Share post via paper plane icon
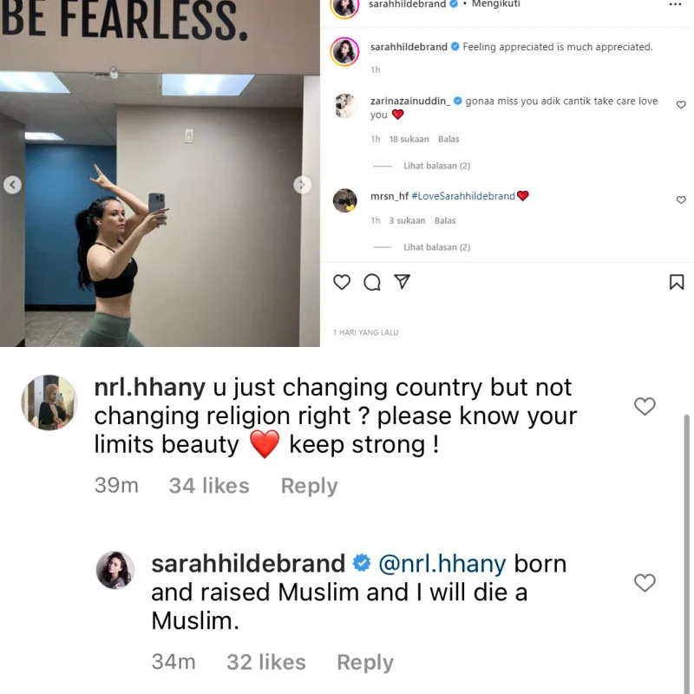 [x=402, y=281]
